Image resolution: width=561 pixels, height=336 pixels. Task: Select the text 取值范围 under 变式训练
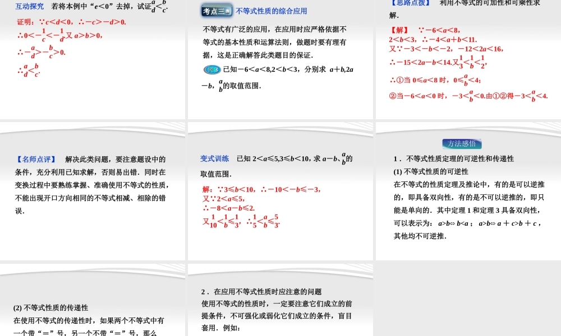(x=216, y=174)
